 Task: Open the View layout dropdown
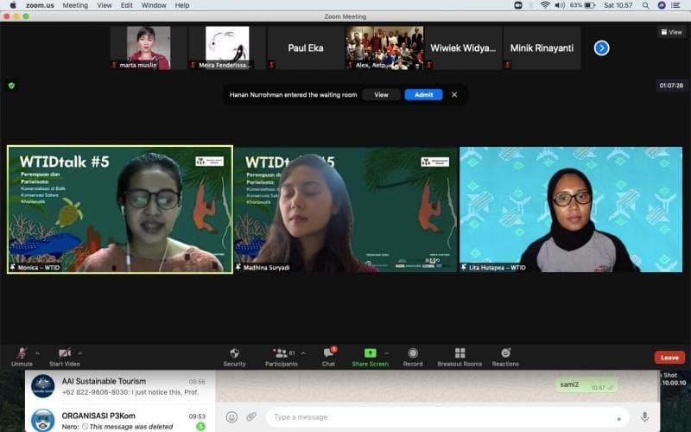click(x=671, y=32)
